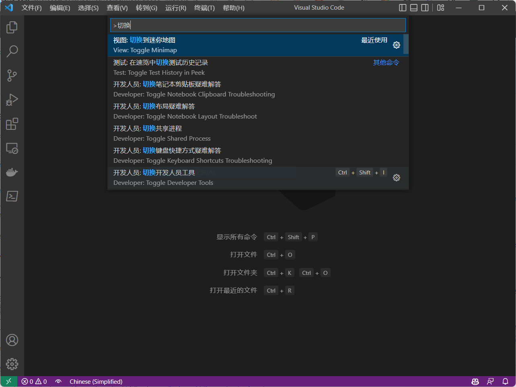Click the 打开最近的文件 welcome shortcut label
Image resolution: width=516 pixels, height=387 pixels.
[234, 291]
